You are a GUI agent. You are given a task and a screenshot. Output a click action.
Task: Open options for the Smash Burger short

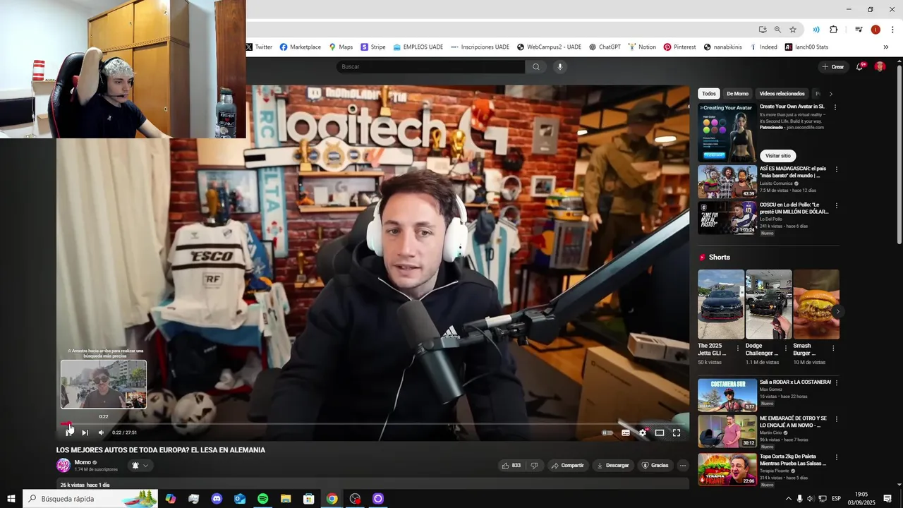tap(833, 348)
